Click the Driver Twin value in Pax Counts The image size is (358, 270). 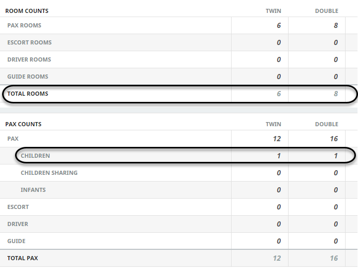[278, 224]
